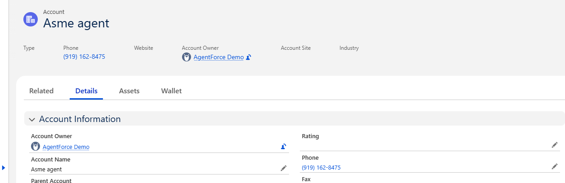This screenshot has width=565, height=183.
Task: Click Phone field link (919) 162-8475 in details
Action: coord(321,168)
